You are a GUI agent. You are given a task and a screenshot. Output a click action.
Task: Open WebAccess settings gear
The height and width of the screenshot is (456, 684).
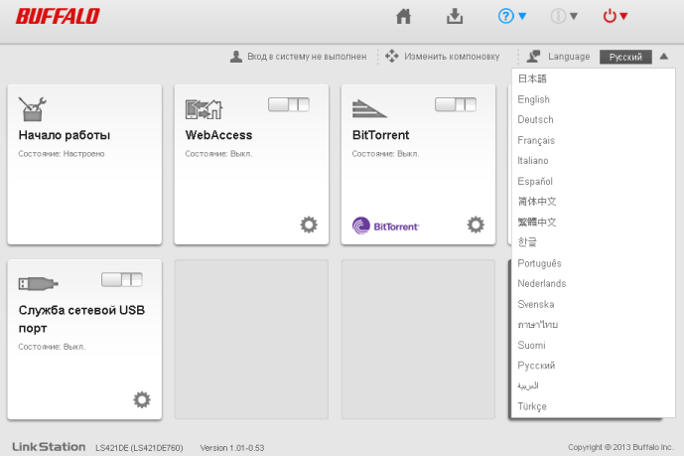point(309,225)
